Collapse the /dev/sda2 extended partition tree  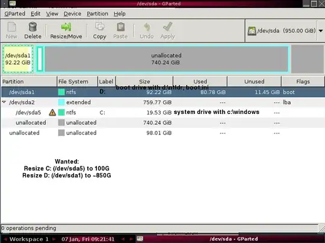[x=4, y=102]
